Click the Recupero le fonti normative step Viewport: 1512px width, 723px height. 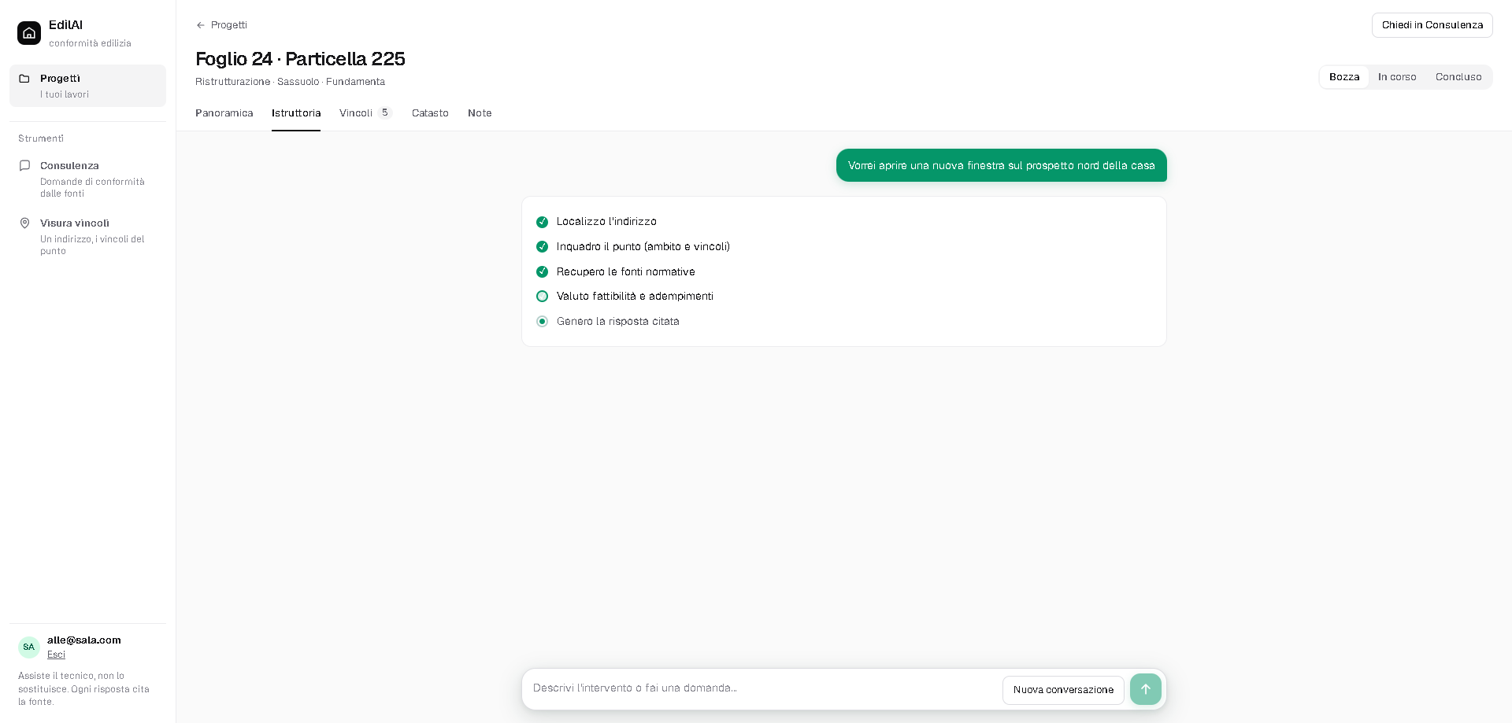pos(625,272)
